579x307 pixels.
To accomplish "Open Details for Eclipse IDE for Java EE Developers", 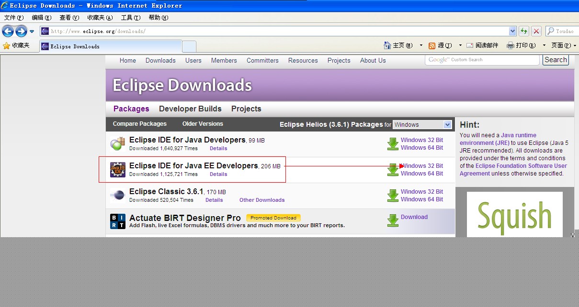I will click(218, 174).
